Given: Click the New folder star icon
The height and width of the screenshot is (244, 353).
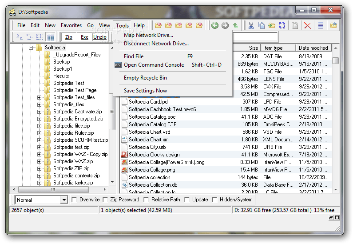Looking at the screenshot, I should pos(333,25).
